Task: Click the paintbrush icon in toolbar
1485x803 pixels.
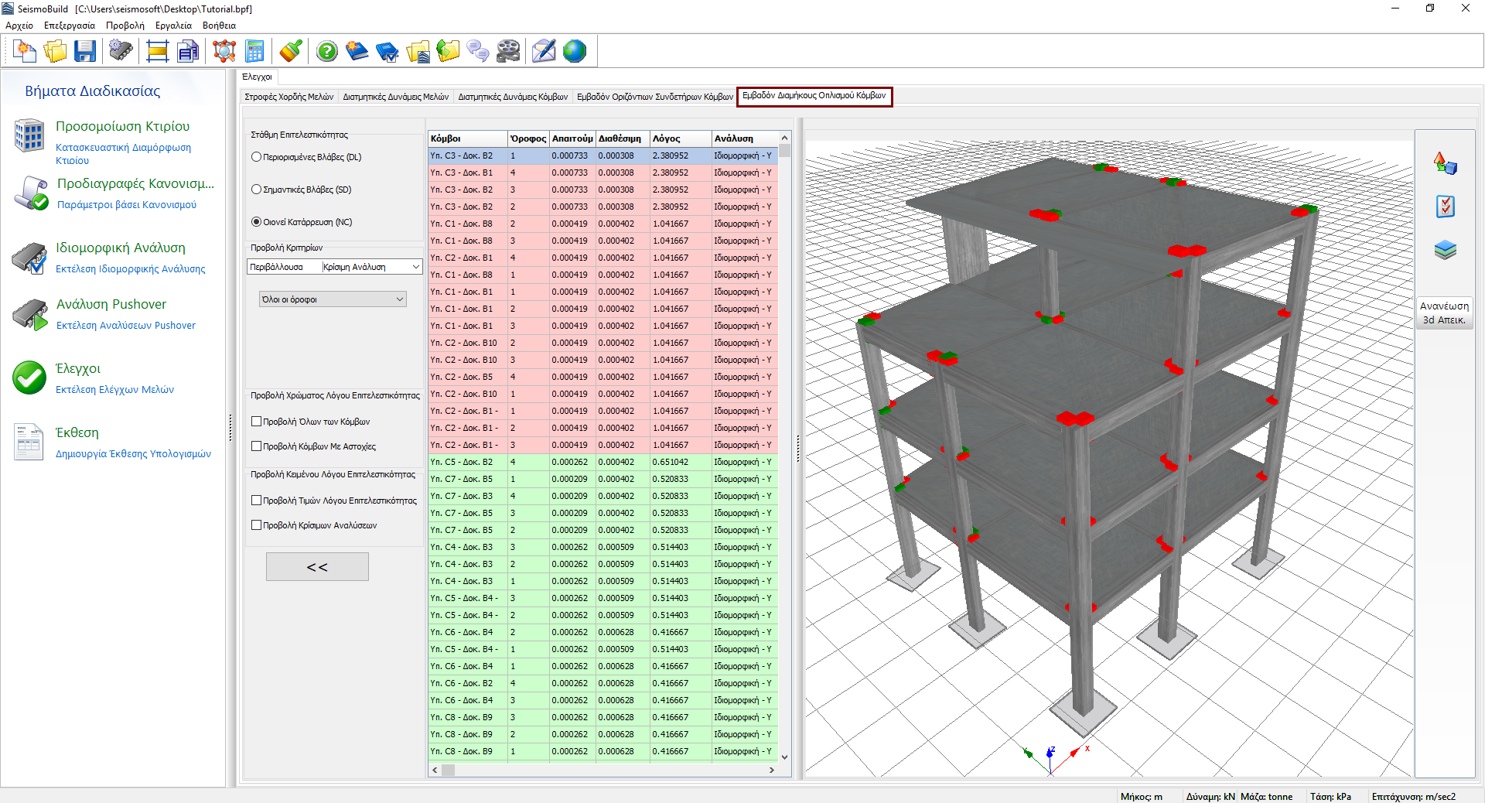Action: click(x=291, y=52)
